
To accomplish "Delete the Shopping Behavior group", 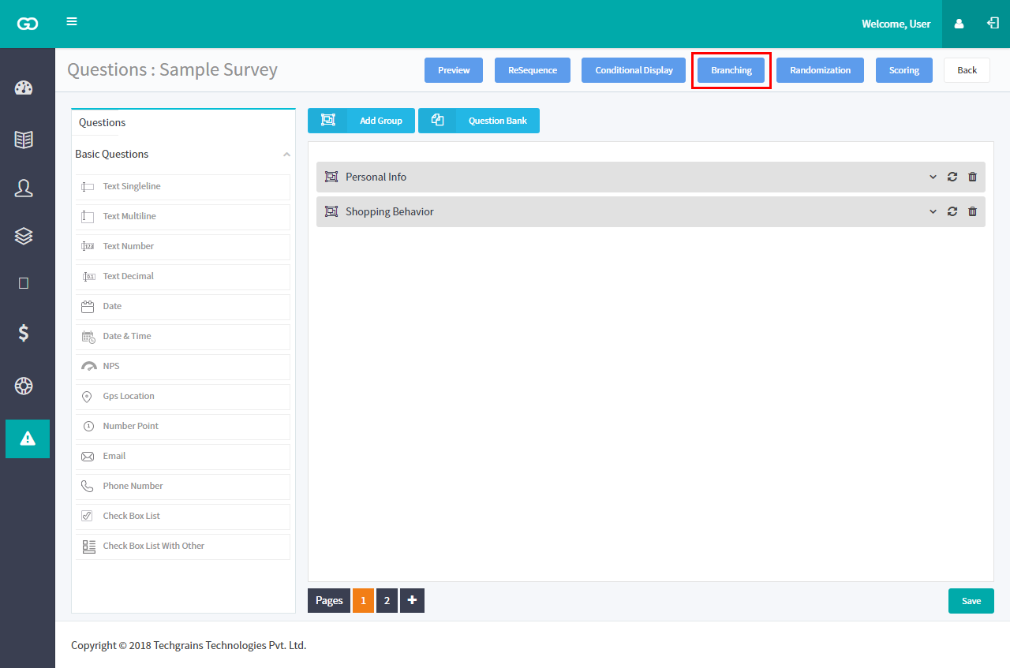I will point(972,211).
